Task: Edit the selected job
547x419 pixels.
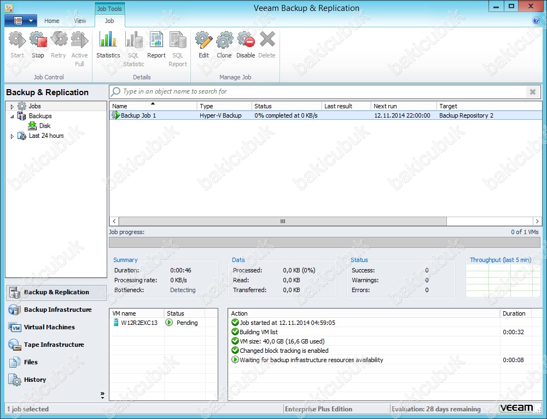Action: click(x=203, y=45)
